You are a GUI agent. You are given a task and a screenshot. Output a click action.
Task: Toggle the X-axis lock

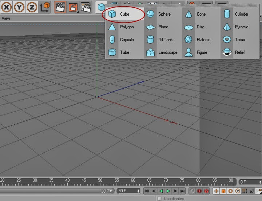tap(6, 7)
